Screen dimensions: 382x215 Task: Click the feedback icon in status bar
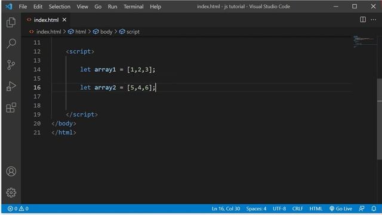pos(362,208)
